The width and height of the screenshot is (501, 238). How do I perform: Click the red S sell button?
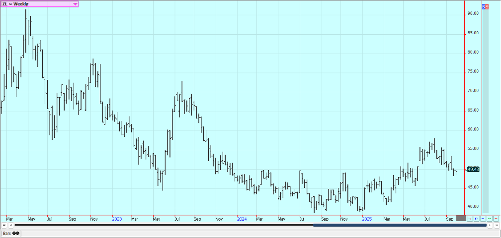487,7
